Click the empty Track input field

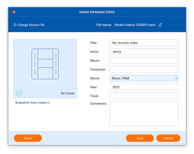[x=144, y=96]
